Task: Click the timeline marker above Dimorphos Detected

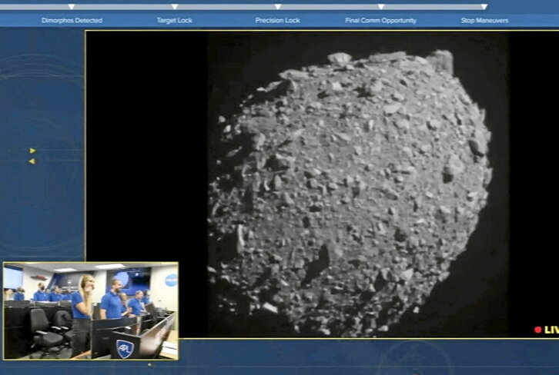Action: click(72, 7)
